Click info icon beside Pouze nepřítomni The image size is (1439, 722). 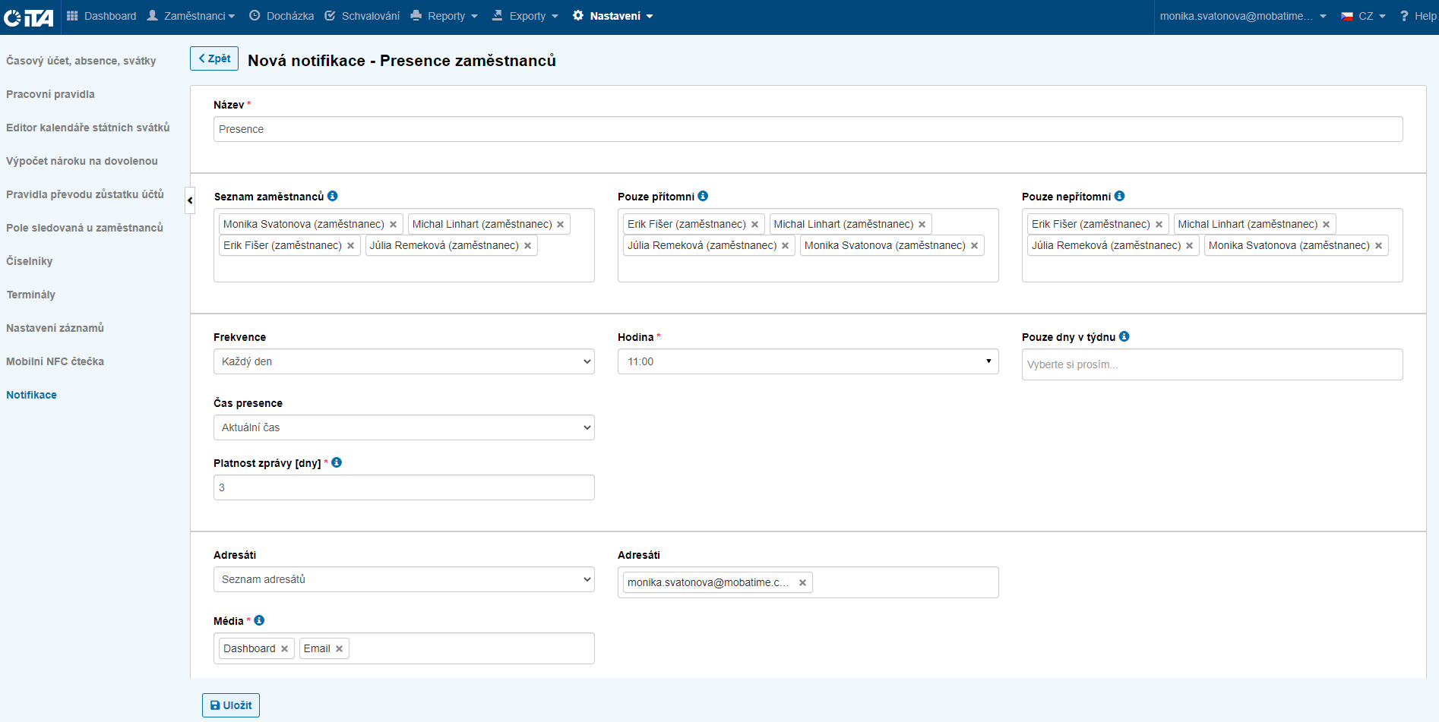click(x=1119, y=196)
